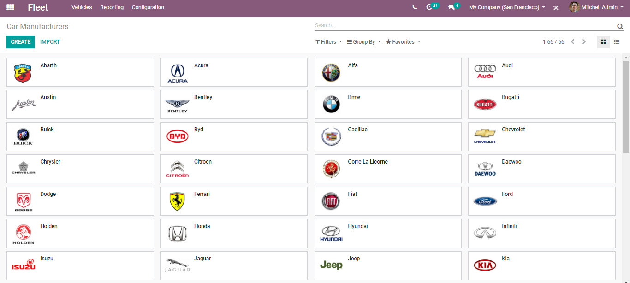630x283 pixels.
Task: Click the debug tools icon
Action: click(x=556, y=8)
